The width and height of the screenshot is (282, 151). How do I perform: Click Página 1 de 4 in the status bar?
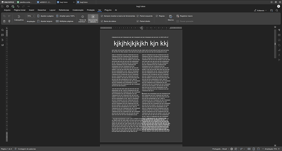(7, 149)
